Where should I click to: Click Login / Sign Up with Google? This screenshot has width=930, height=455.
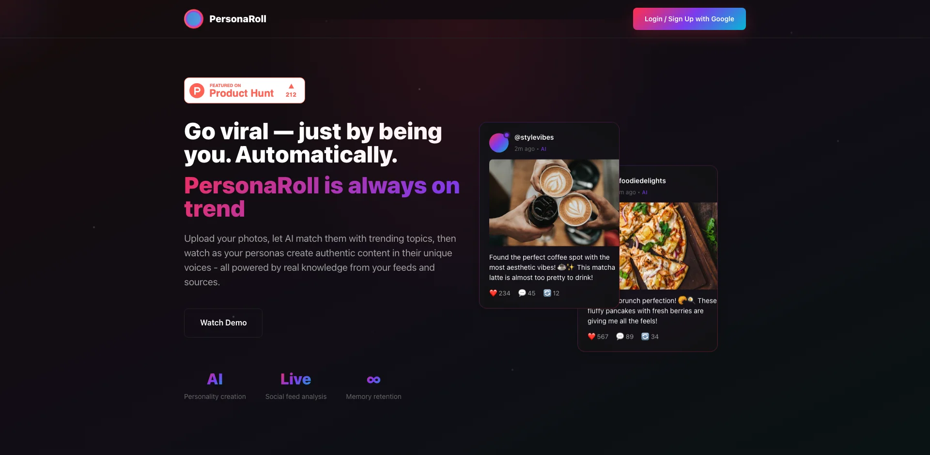(689, 19)
